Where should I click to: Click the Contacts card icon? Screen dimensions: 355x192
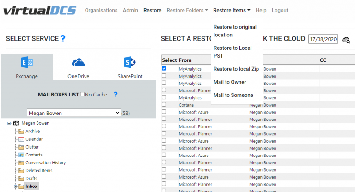coord(21,155)
